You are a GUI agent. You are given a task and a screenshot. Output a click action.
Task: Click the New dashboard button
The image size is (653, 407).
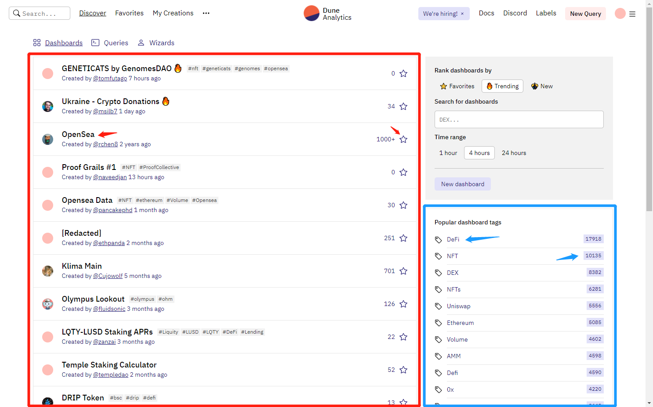coord(463,184)
